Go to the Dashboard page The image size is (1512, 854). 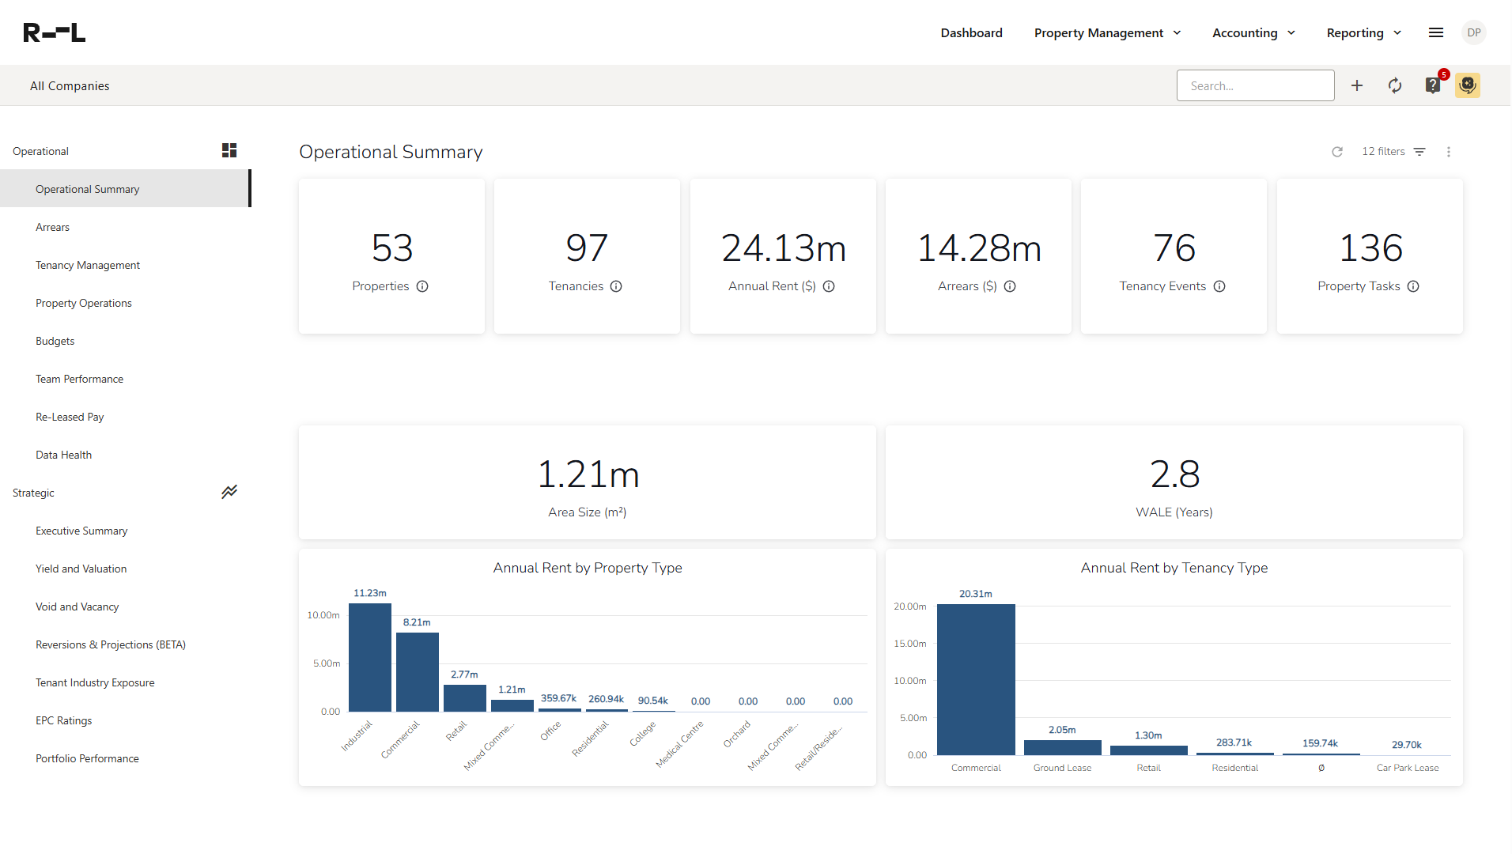click(971, 32)
